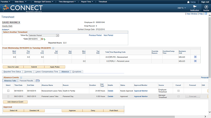Open Approval Monitor for Bereavement Leave Take
The height and width of the screenshot is (118, 211).
click(x=141, y=91)
